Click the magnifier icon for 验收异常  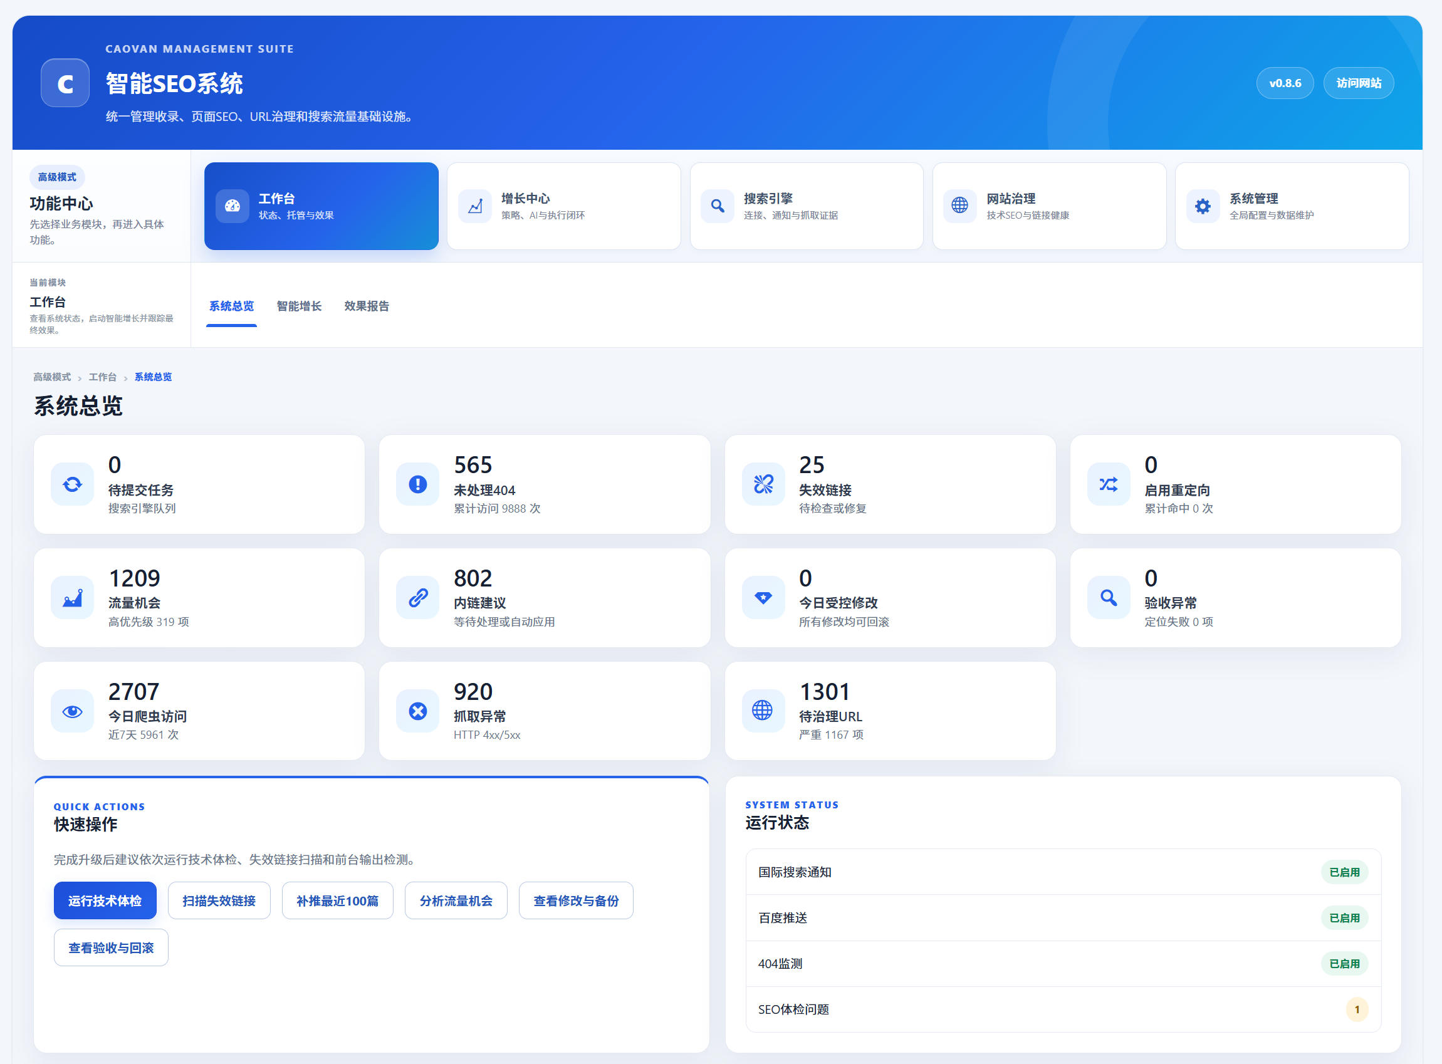point(1109,598)
